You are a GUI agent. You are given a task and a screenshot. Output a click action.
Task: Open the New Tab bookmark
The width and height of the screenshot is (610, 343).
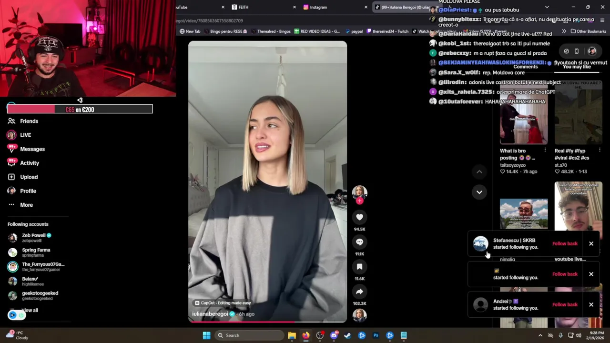pyautogui.click(x=190, y=31)
